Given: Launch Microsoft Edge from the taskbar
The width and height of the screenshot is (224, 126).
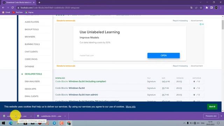Looking at the screenshot, I should click(x=11, y=123).
